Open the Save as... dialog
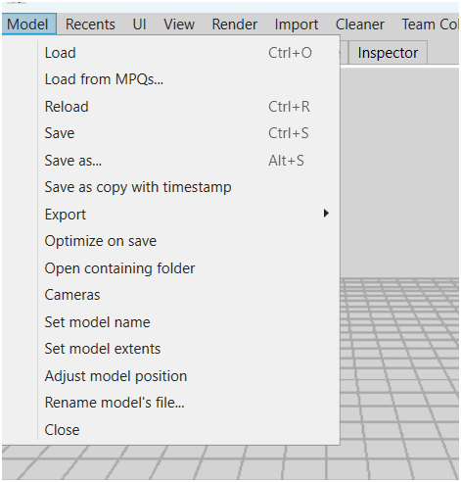 point(188,161)
